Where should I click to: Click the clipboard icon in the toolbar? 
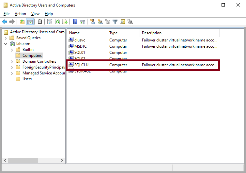pos(40,22)
